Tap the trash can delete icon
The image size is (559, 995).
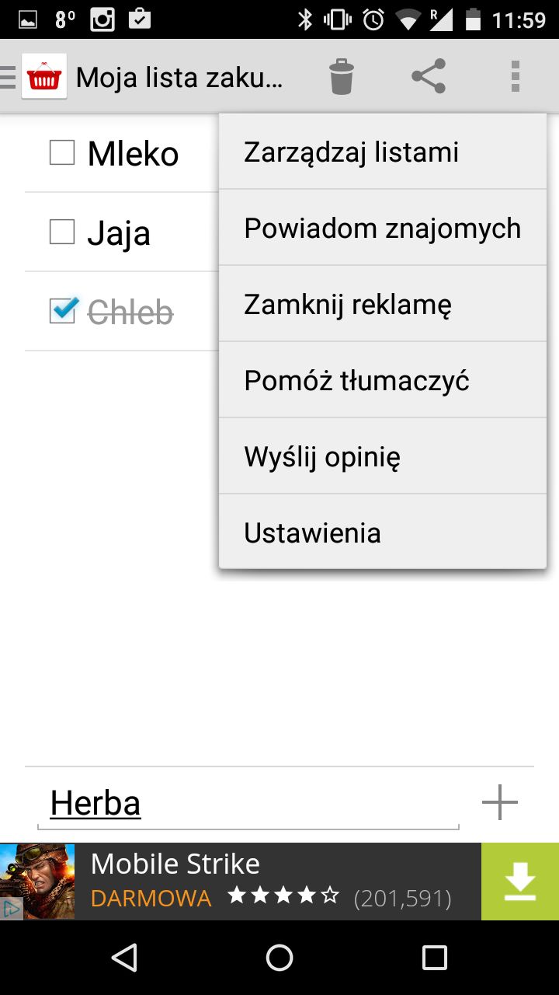341,76
